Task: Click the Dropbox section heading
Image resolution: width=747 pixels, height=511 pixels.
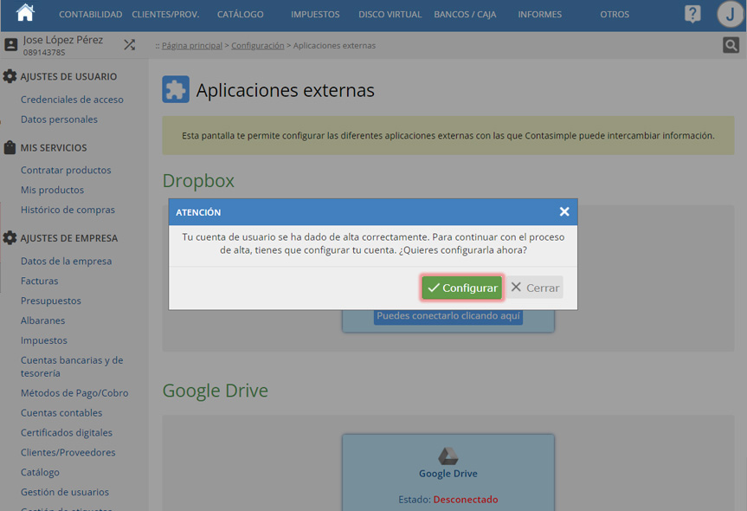Action: click(x=199, y=181)
